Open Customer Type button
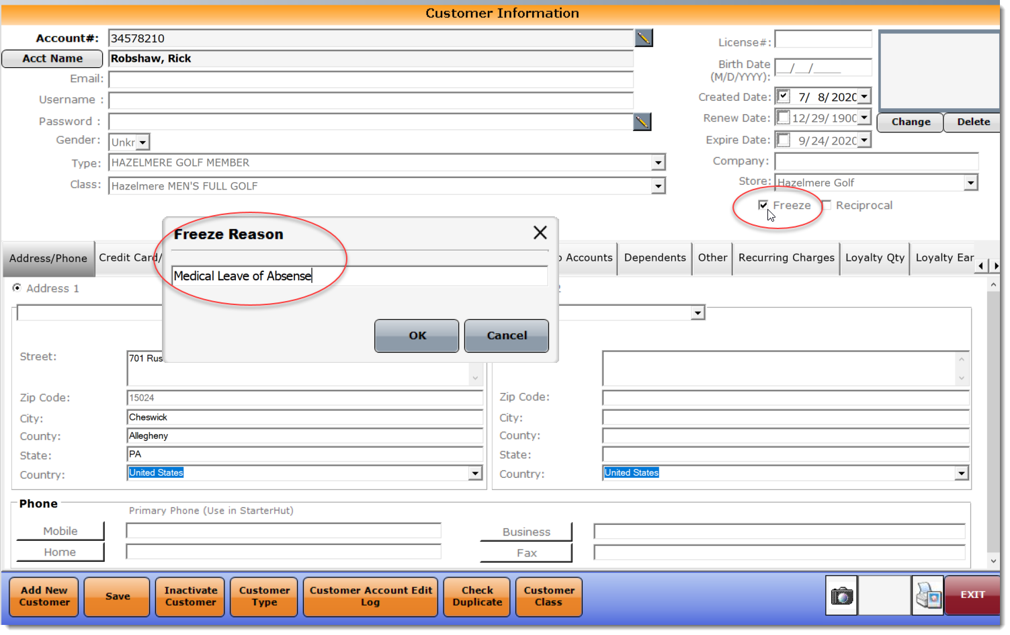This screenshot has height=635, width=1010. point(264,597)
